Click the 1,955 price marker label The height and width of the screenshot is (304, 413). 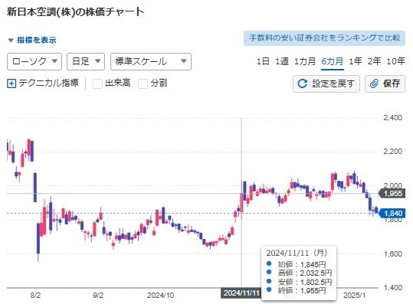[x=392, y=194]
